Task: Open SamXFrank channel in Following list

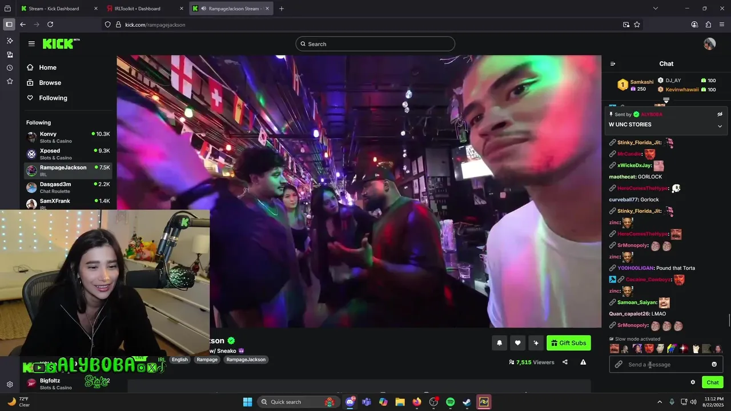Action: point(68,203)
